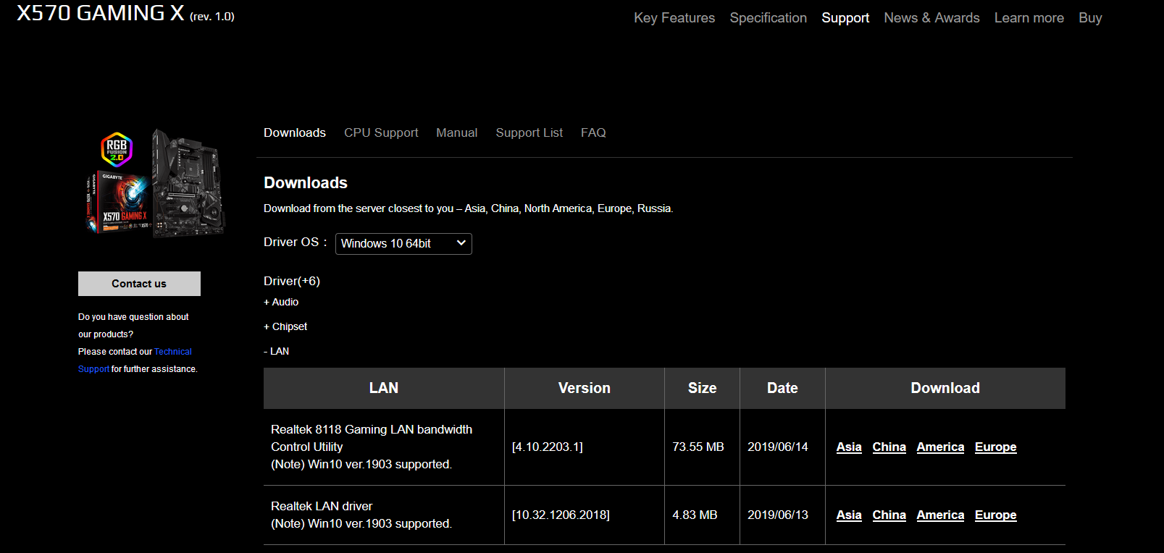Download Realtek LAN driver from America server
1164x553 pixels.
[940, 515]
